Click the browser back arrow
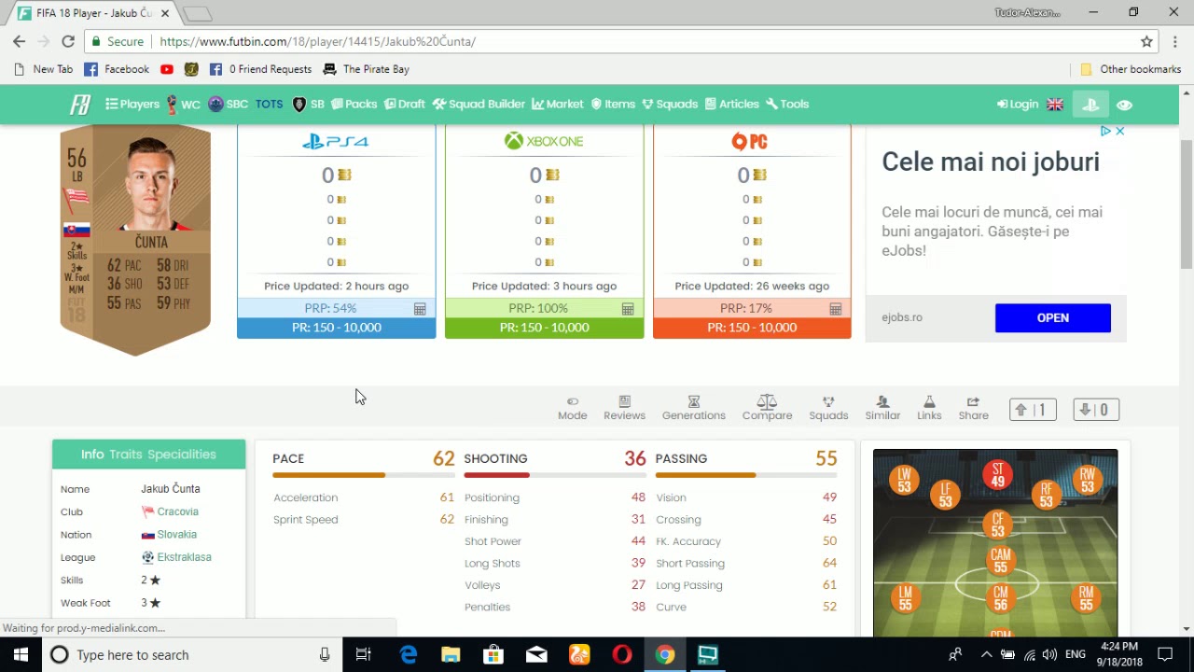The width and height of the screenshot is (1194, 672). (x=20, y=41)
